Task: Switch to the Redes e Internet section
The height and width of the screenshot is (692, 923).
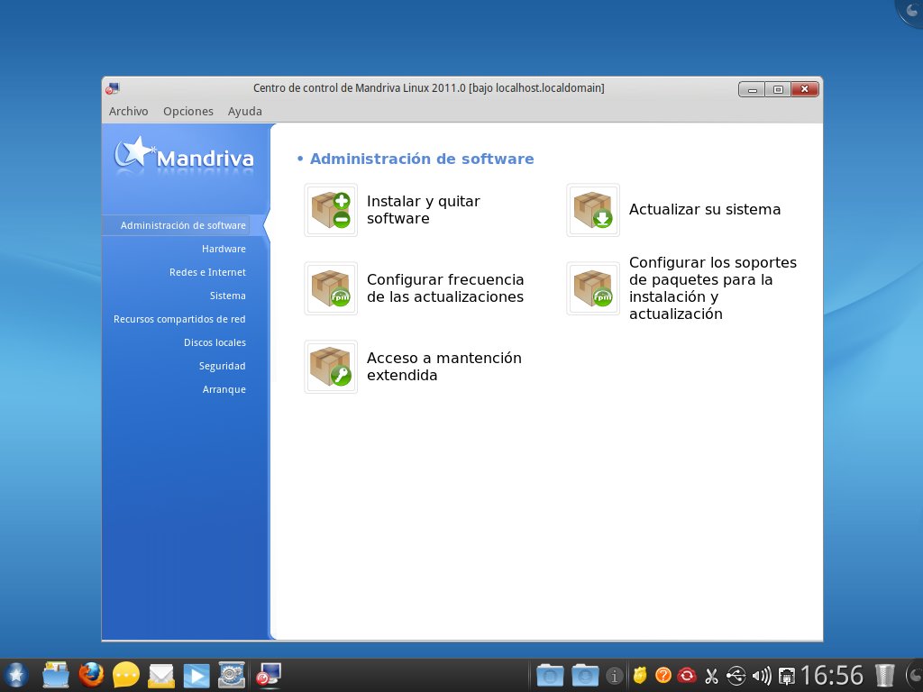Action: [x=207, y=272]
